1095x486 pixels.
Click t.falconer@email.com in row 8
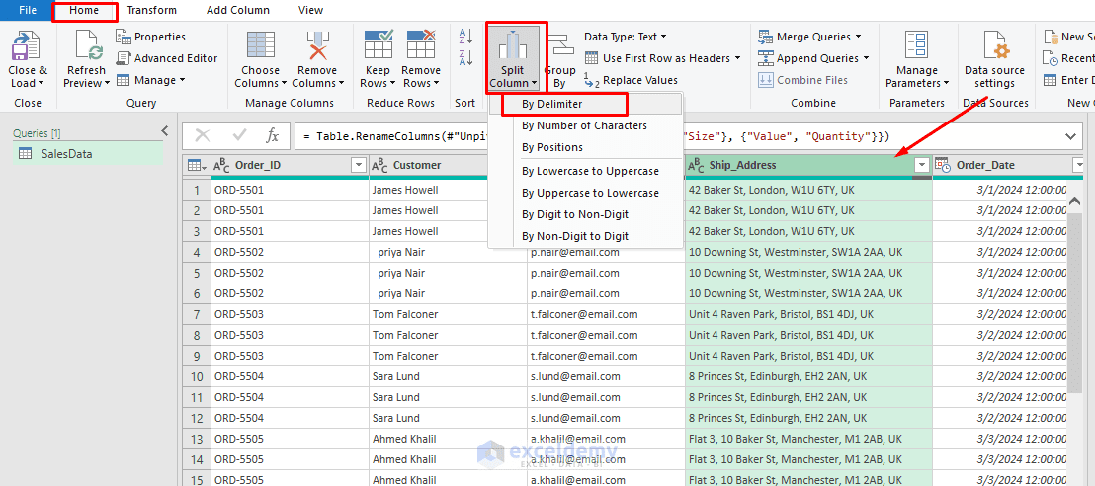click(x=606, y=335)
